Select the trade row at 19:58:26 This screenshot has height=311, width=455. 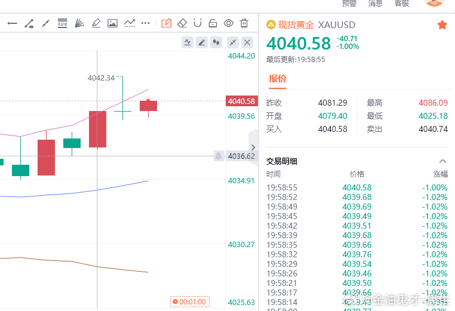357,273
